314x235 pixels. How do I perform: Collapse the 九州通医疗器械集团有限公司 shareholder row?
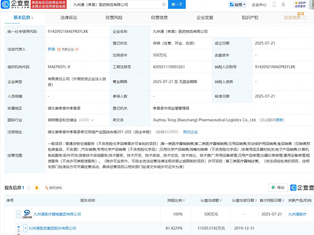point(19,214)
